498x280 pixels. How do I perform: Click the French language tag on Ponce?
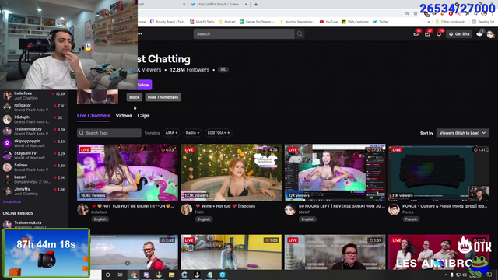[x=411, y=219]
